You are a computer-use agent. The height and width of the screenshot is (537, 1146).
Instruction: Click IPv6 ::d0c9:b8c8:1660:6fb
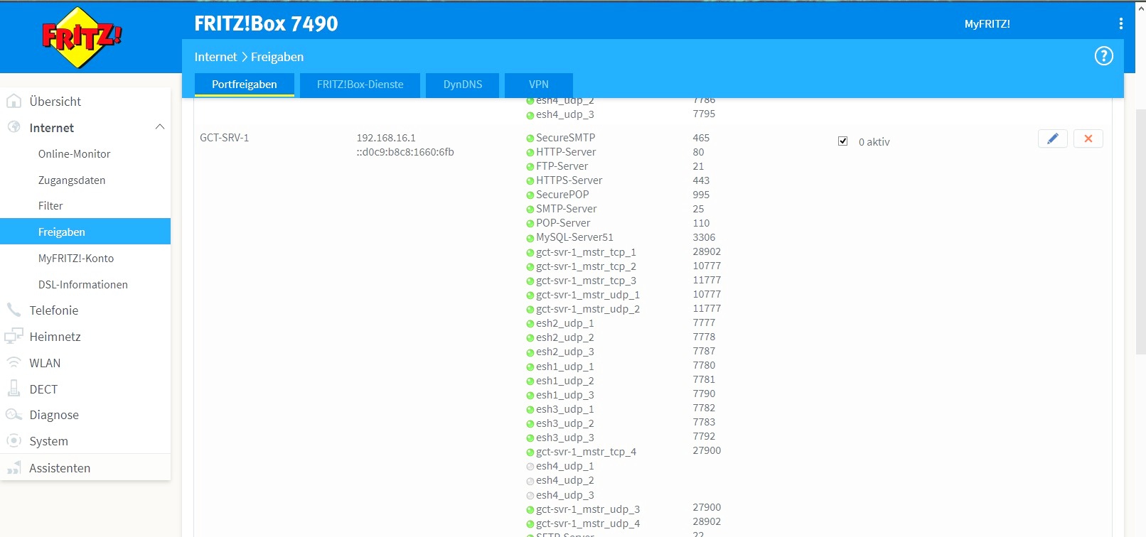click(405, 152)
